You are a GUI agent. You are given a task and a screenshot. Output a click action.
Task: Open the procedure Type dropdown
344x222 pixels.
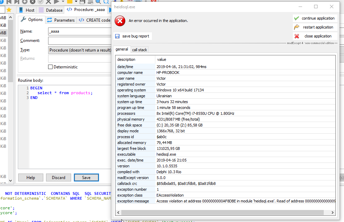click(x=79, y=50)
